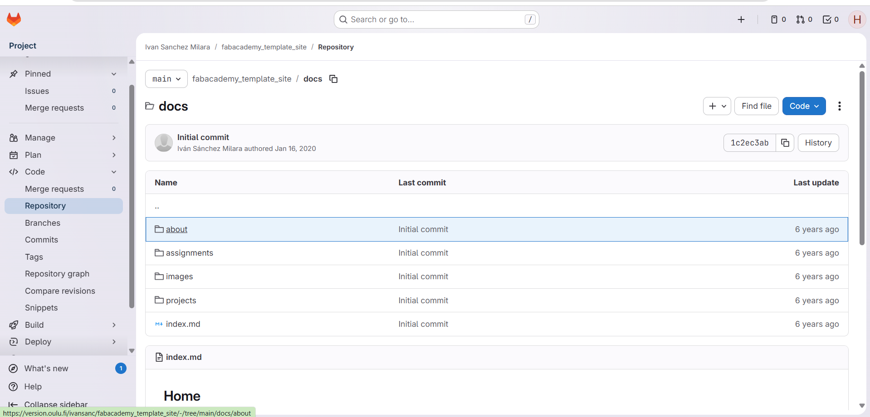The height and width of the screenshot is (417, 870).
Task: Open the to-do list icon
Action: (831, 19)
